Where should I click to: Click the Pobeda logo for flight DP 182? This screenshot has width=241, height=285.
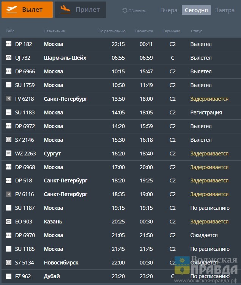click(8, 44)
